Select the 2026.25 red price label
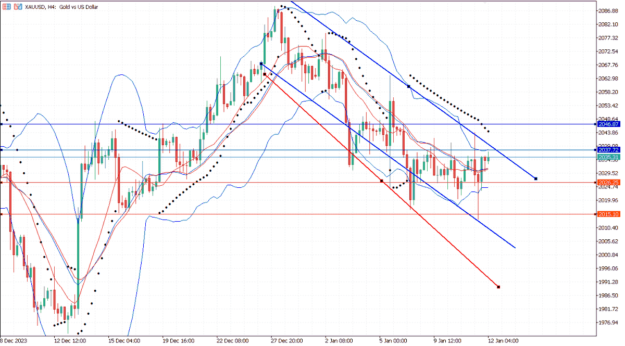 [608, 183]
